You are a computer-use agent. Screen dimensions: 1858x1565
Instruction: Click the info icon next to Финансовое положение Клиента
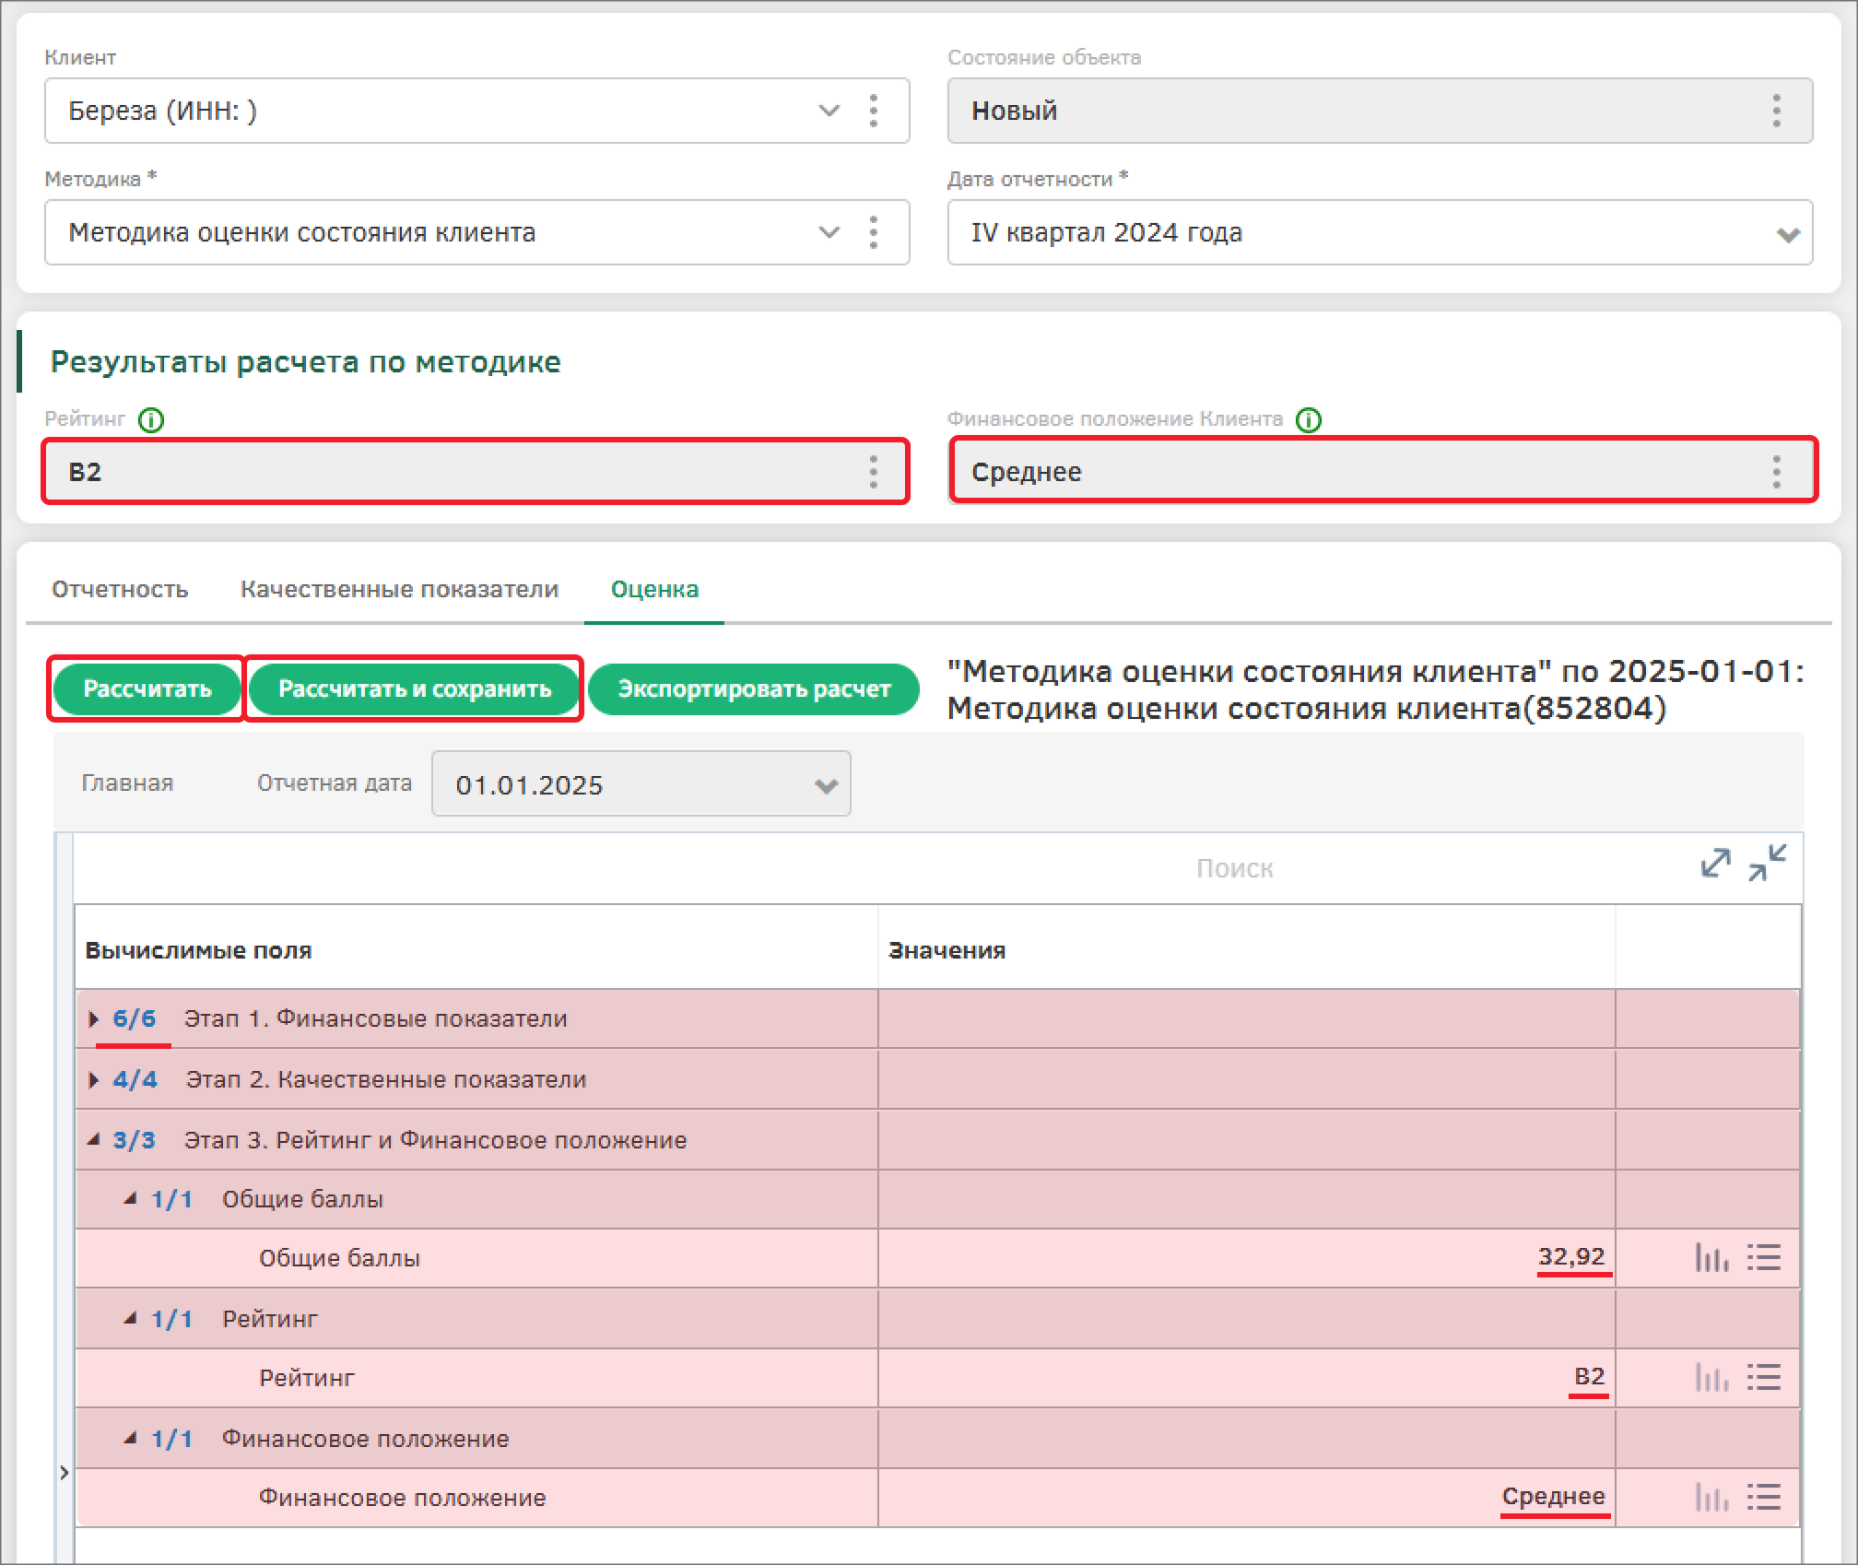1308,420
